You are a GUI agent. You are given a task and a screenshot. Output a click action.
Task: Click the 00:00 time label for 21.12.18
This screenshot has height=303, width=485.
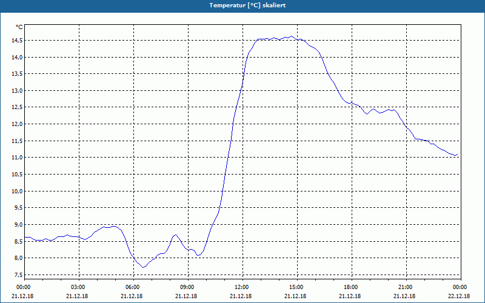tap(23, 287)
